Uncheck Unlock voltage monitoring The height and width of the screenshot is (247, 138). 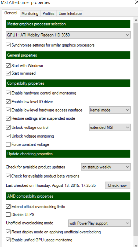tap(8, 136)
